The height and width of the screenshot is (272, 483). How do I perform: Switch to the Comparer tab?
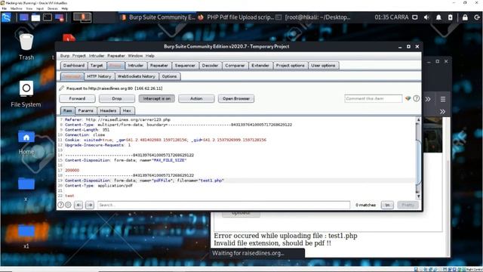click(x=235, y=66)
